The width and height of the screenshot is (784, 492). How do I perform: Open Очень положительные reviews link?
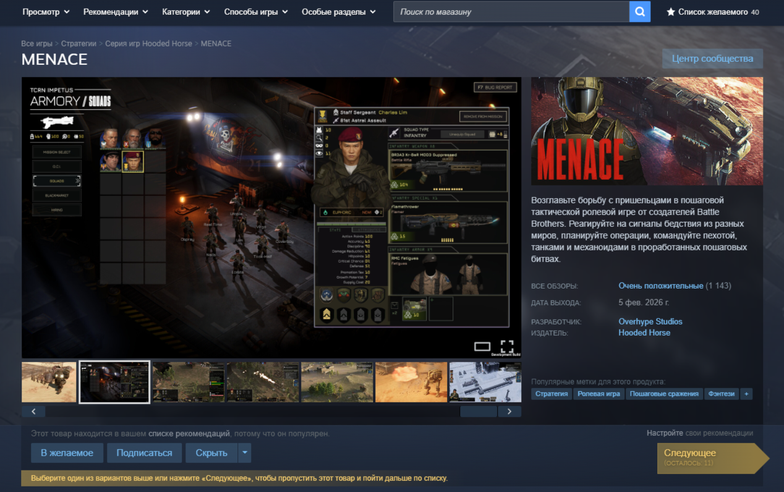661,286
